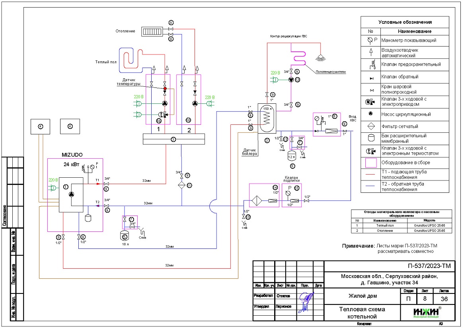Select the membrane expansion tank legend symbol
The height and width of the screenshot is (328, 464).
(x=371, y=138)
